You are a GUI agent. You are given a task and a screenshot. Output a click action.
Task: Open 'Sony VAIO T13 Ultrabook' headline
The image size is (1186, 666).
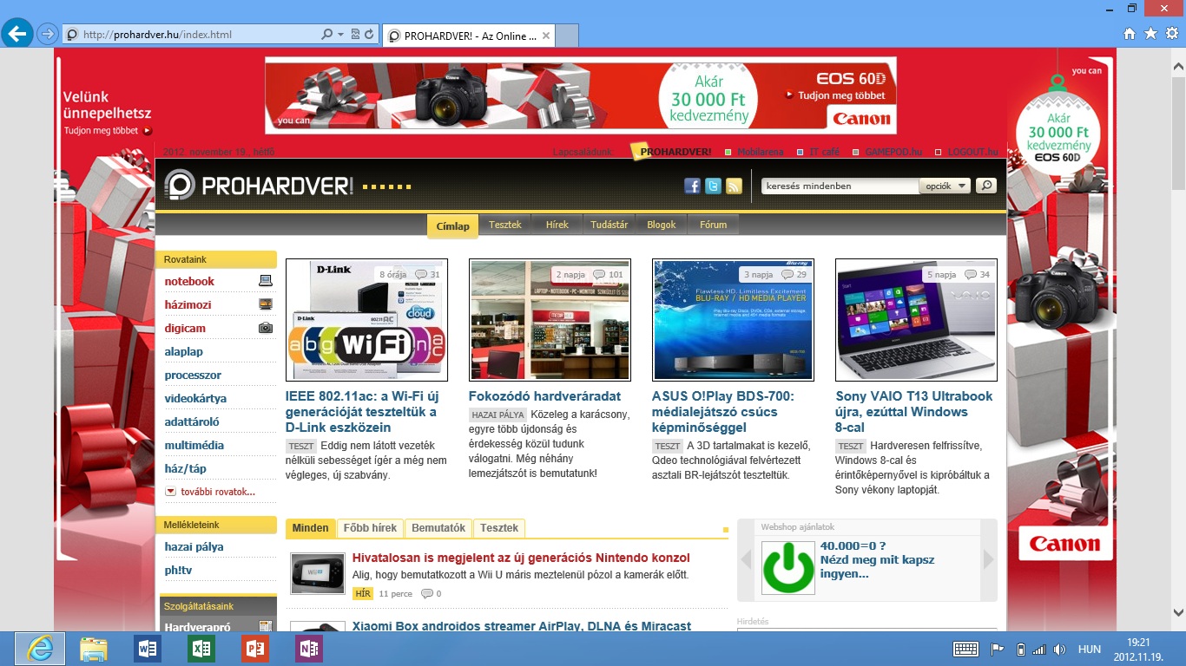click(913, 412)
